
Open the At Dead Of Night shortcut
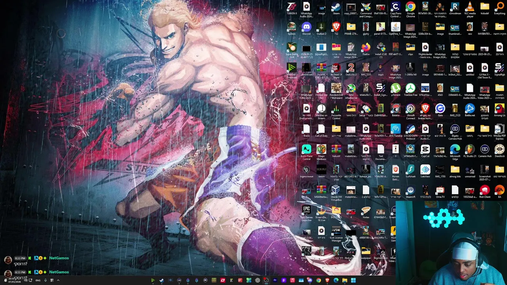[336, 71]
